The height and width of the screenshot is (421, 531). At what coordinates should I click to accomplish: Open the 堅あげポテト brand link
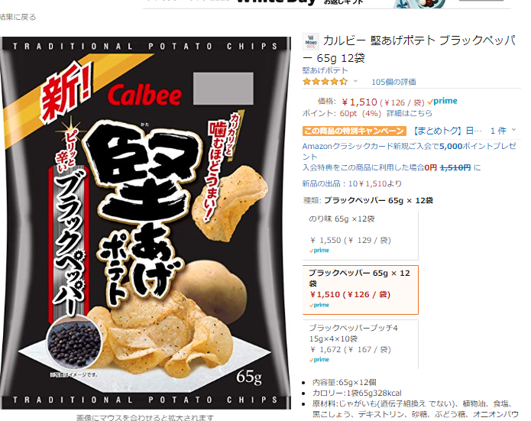point(325,70)
